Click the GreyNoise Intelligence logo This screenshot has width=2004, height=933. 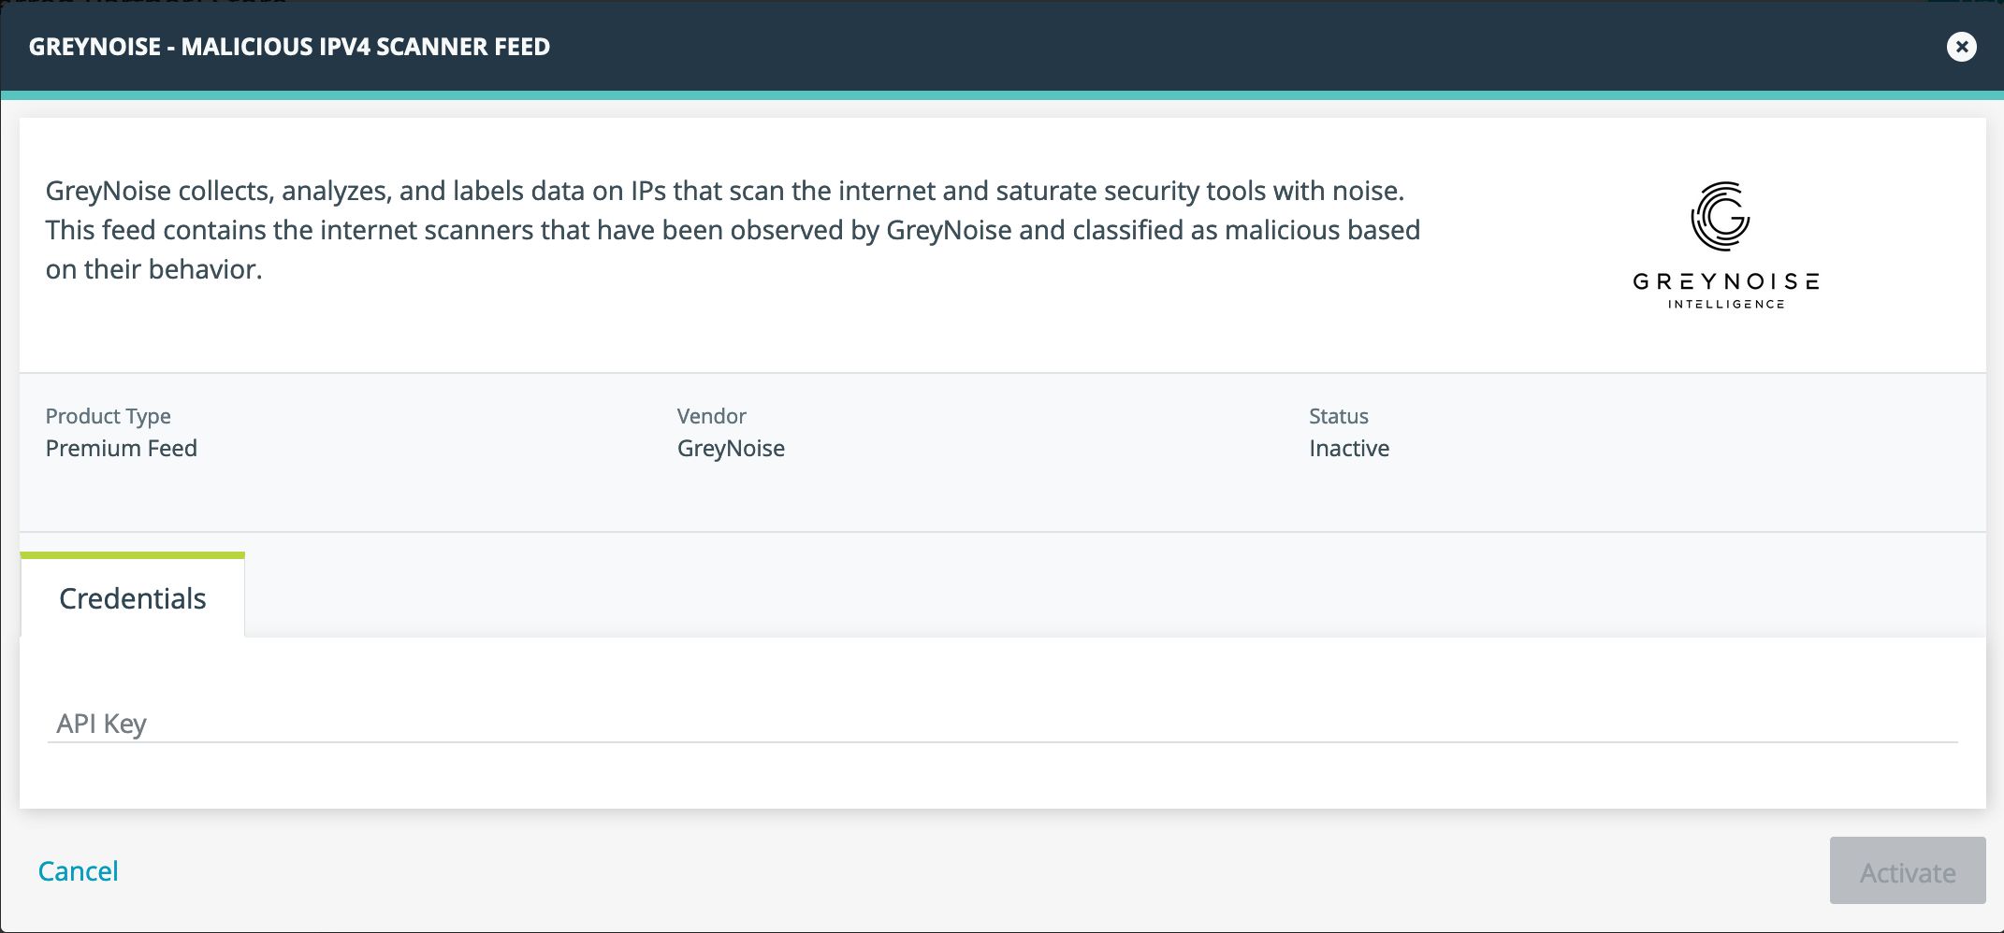point(1726,245)
